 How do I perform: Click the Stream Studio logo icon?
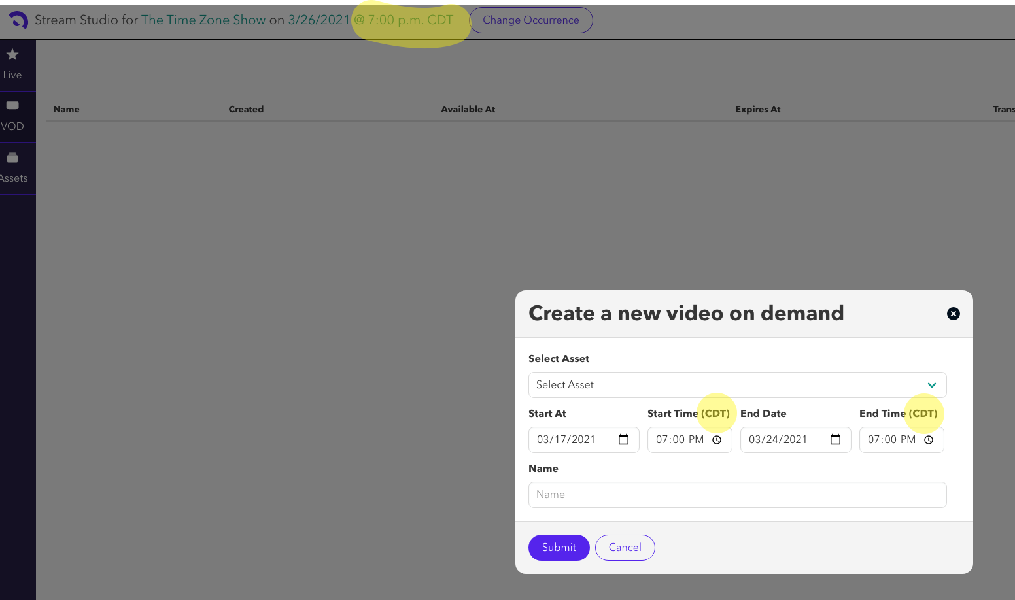[18, 20]
